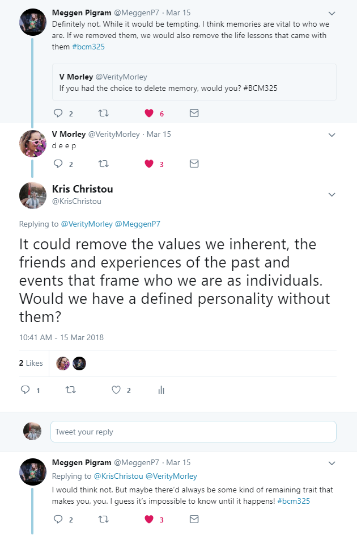Open Kris Christou's profile picture

tap(32, 195)
